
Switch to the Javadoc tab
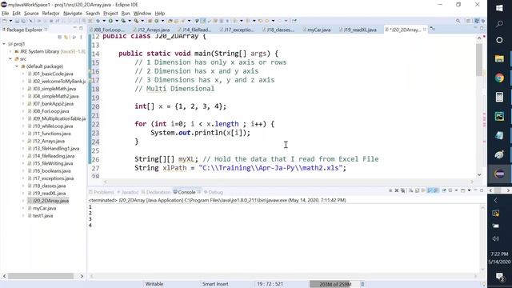click(x=128, y=192)
